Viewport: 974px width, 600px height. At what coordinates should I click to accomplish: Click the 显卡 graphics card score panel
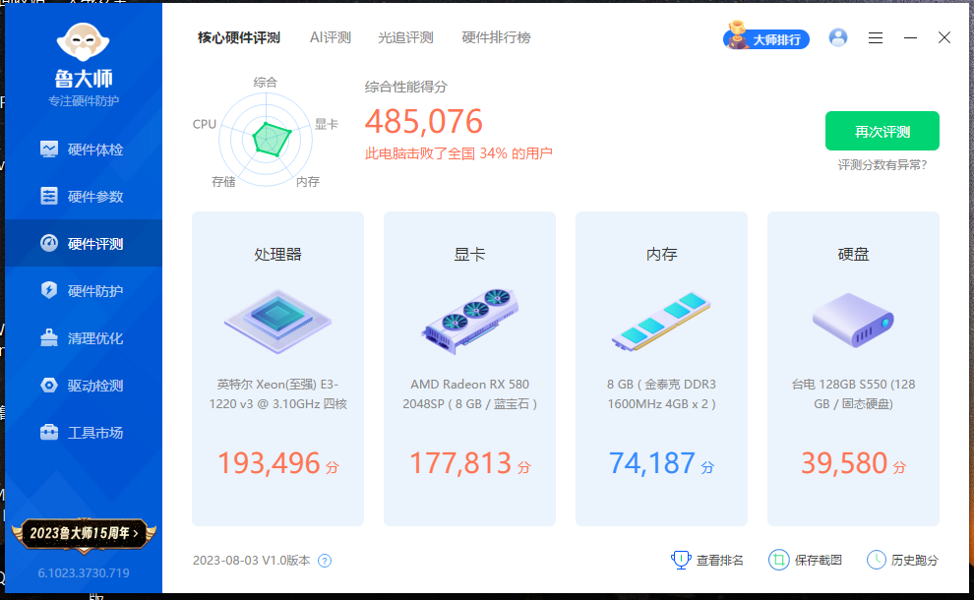point(469,369)
